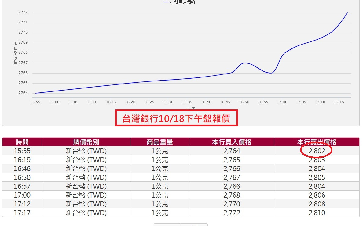Select sell price 2,808 in the 17:12 row

[x=317, y=204]
